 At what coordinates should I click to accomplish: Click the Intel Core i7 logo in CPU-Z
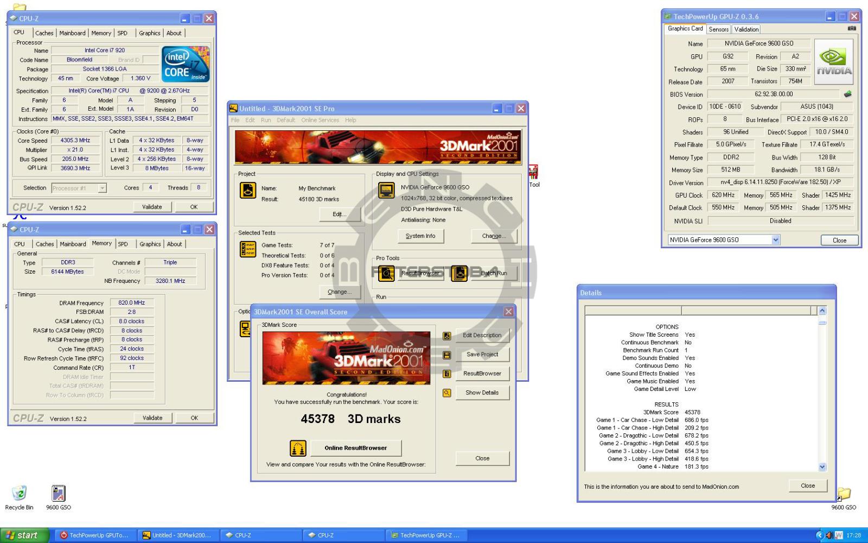pyautogui.click(x=186, y=64)
